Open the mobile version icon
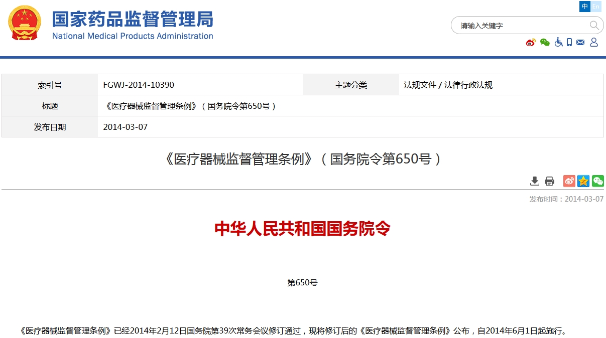Screen dimensions: 606x338 [569, 43]
